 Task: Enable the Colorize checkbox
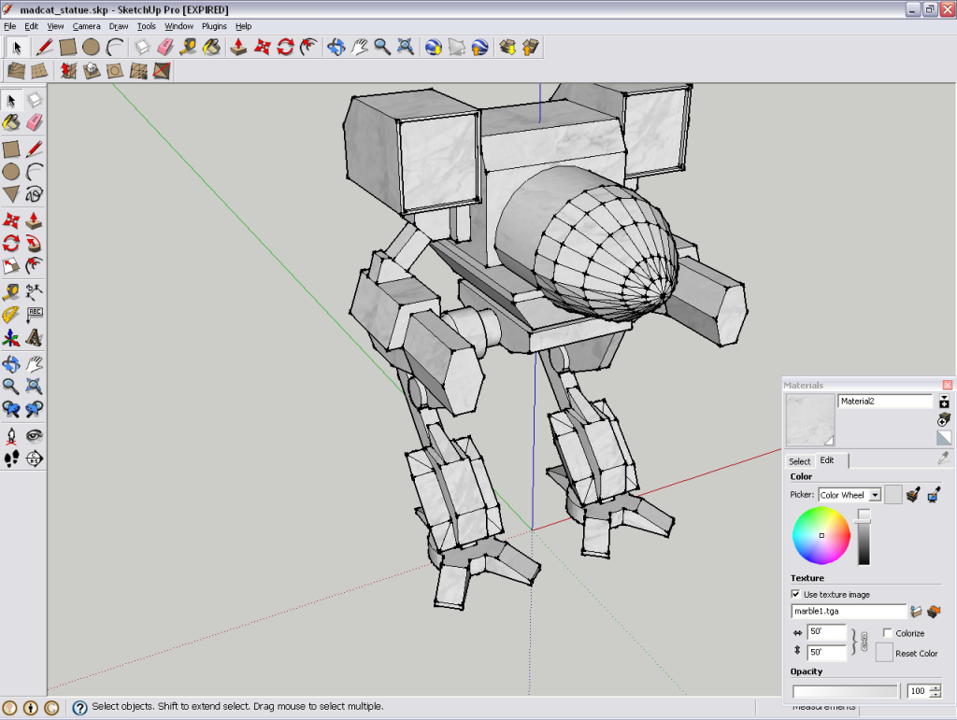tap(888, 633)
